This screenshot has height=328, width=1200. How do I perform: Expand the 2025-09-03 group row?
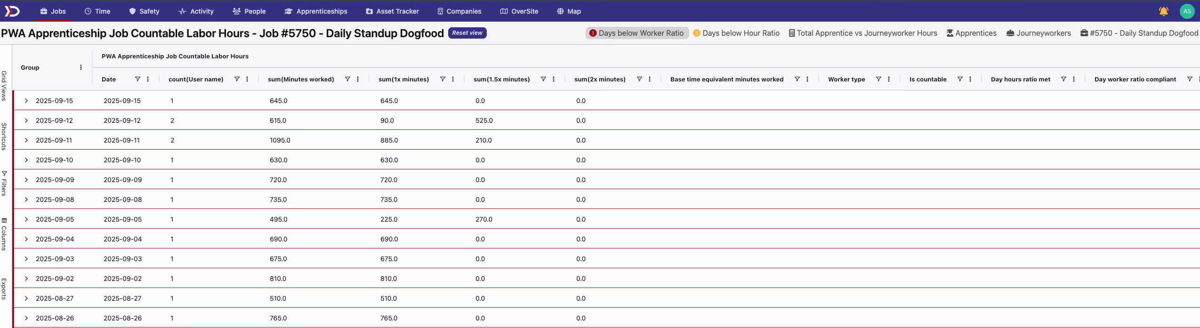(26, 259)
